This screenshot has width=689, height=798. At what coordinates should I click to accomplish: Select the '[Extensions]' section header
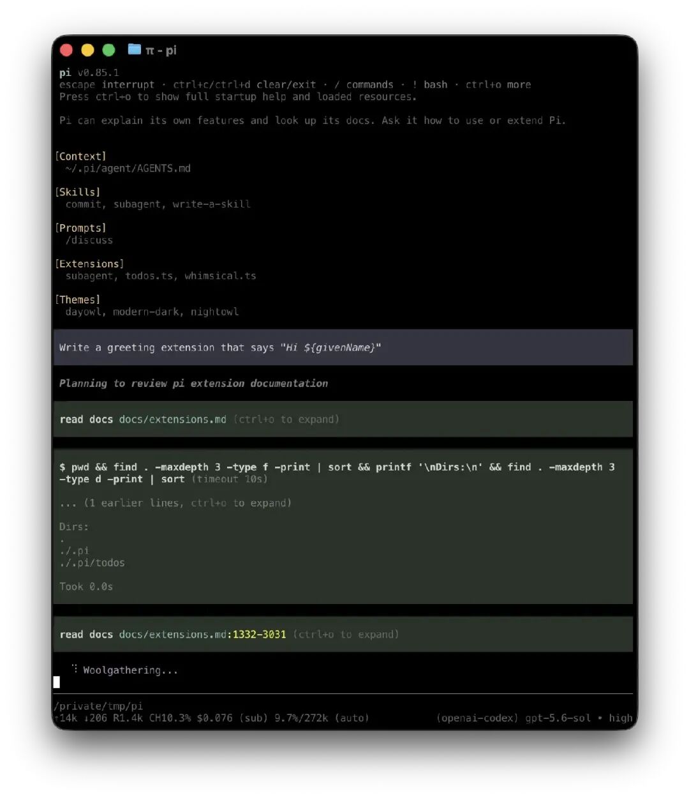[x=89, y=264]
